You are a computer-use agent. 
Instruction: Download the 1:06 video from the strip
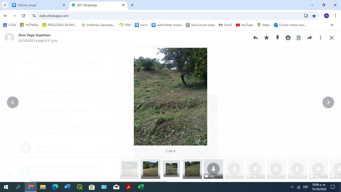(255, 168)
